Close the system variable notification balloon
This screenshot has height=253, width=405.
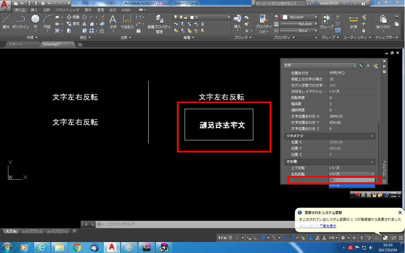coord(400,213)
